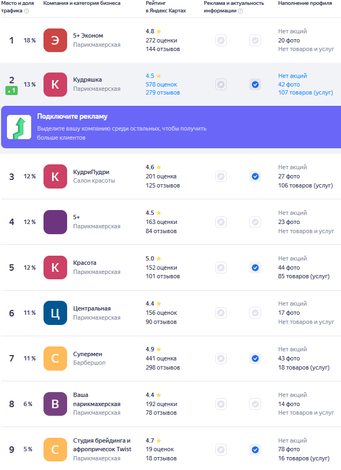Click the 18 % traffic share value

click(x=30, y=40)
